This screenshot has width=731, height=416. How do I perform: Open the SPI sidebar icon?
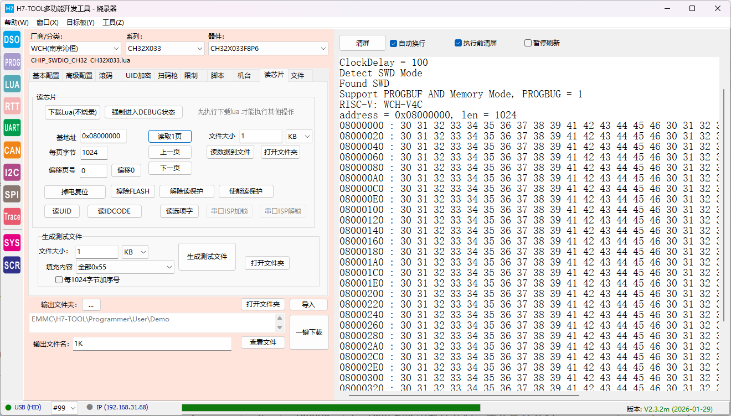pos(12,195)
